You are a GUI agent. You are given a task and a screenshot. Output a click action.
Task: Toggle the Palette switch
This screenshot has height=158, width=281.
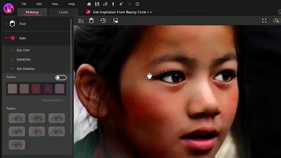click(x=61, y=78)
